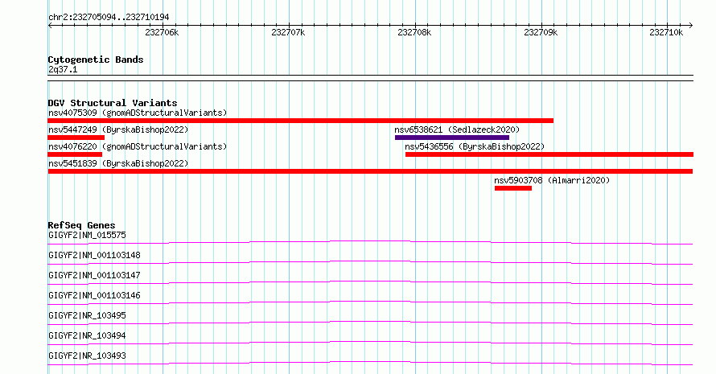Image resolution: width=716 pixels, height=374 pixels.
Task: Open nsv5903708 Almarri2020 variant label
Action: tap(552, 180)
